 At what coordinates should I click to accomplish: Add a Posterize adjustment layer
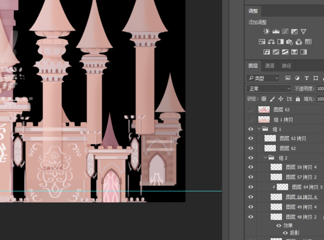click(276, 52)
